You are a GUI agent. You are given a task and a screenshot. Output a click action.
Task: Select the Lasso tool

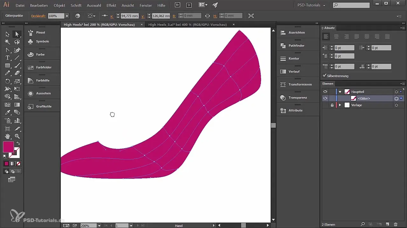(17, 42)
